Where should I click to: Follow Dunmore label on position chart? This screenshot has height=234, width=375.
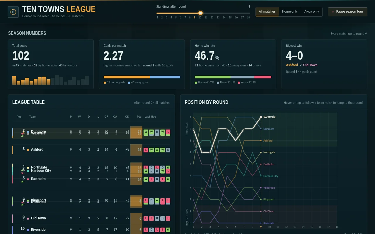[x=269, y=129]
